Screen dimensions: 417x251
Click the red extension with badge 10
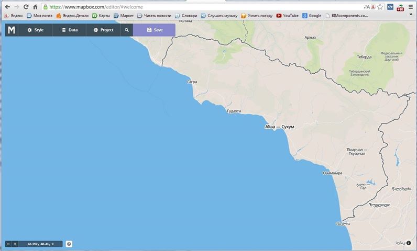400,7
